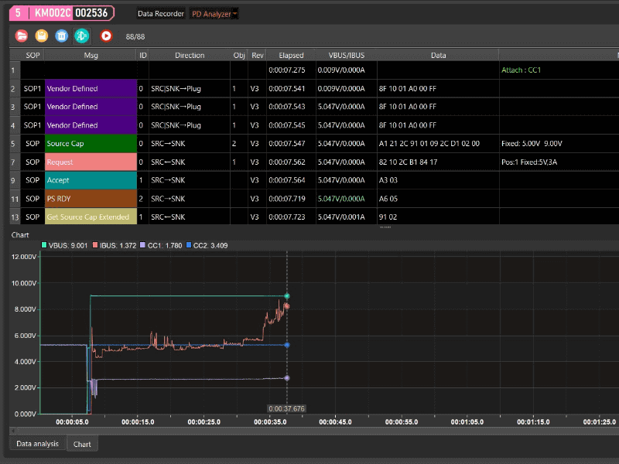Open the PD Analyzer dropdown

(x=214, y=14)
